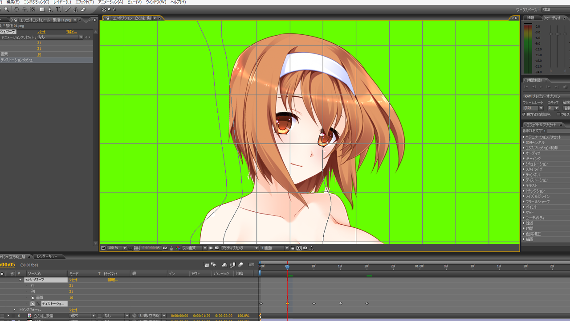
Task: Click the Show Channel RGB circles icon
Action: pyautogui.click(x=178, y=248)
